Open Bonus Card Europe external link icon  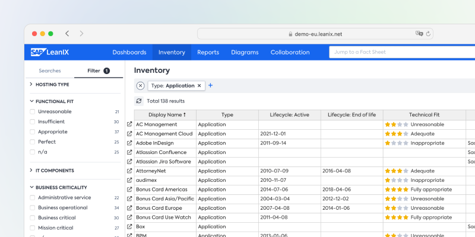coord(129,208)
